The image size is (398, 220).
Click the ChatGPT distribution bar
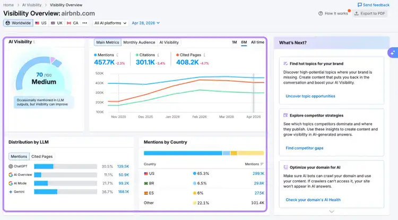65,166
